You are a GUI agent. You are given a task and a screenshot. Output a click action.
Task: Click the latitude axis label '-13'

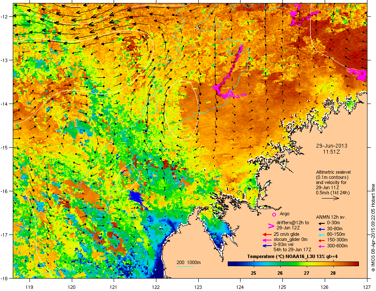[4, 60]
